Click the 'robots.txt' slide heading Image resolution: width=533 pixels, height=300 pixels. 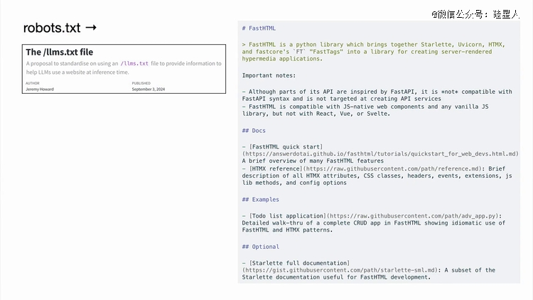tap(52, 28)
